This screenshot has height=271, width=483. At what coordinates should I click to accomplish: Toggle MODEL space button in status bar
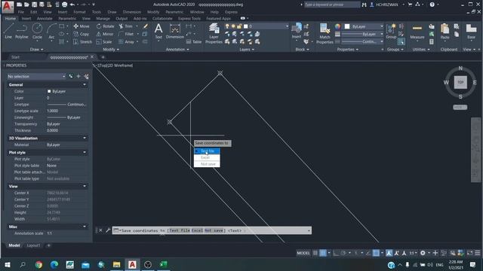[x=303, y=253]
